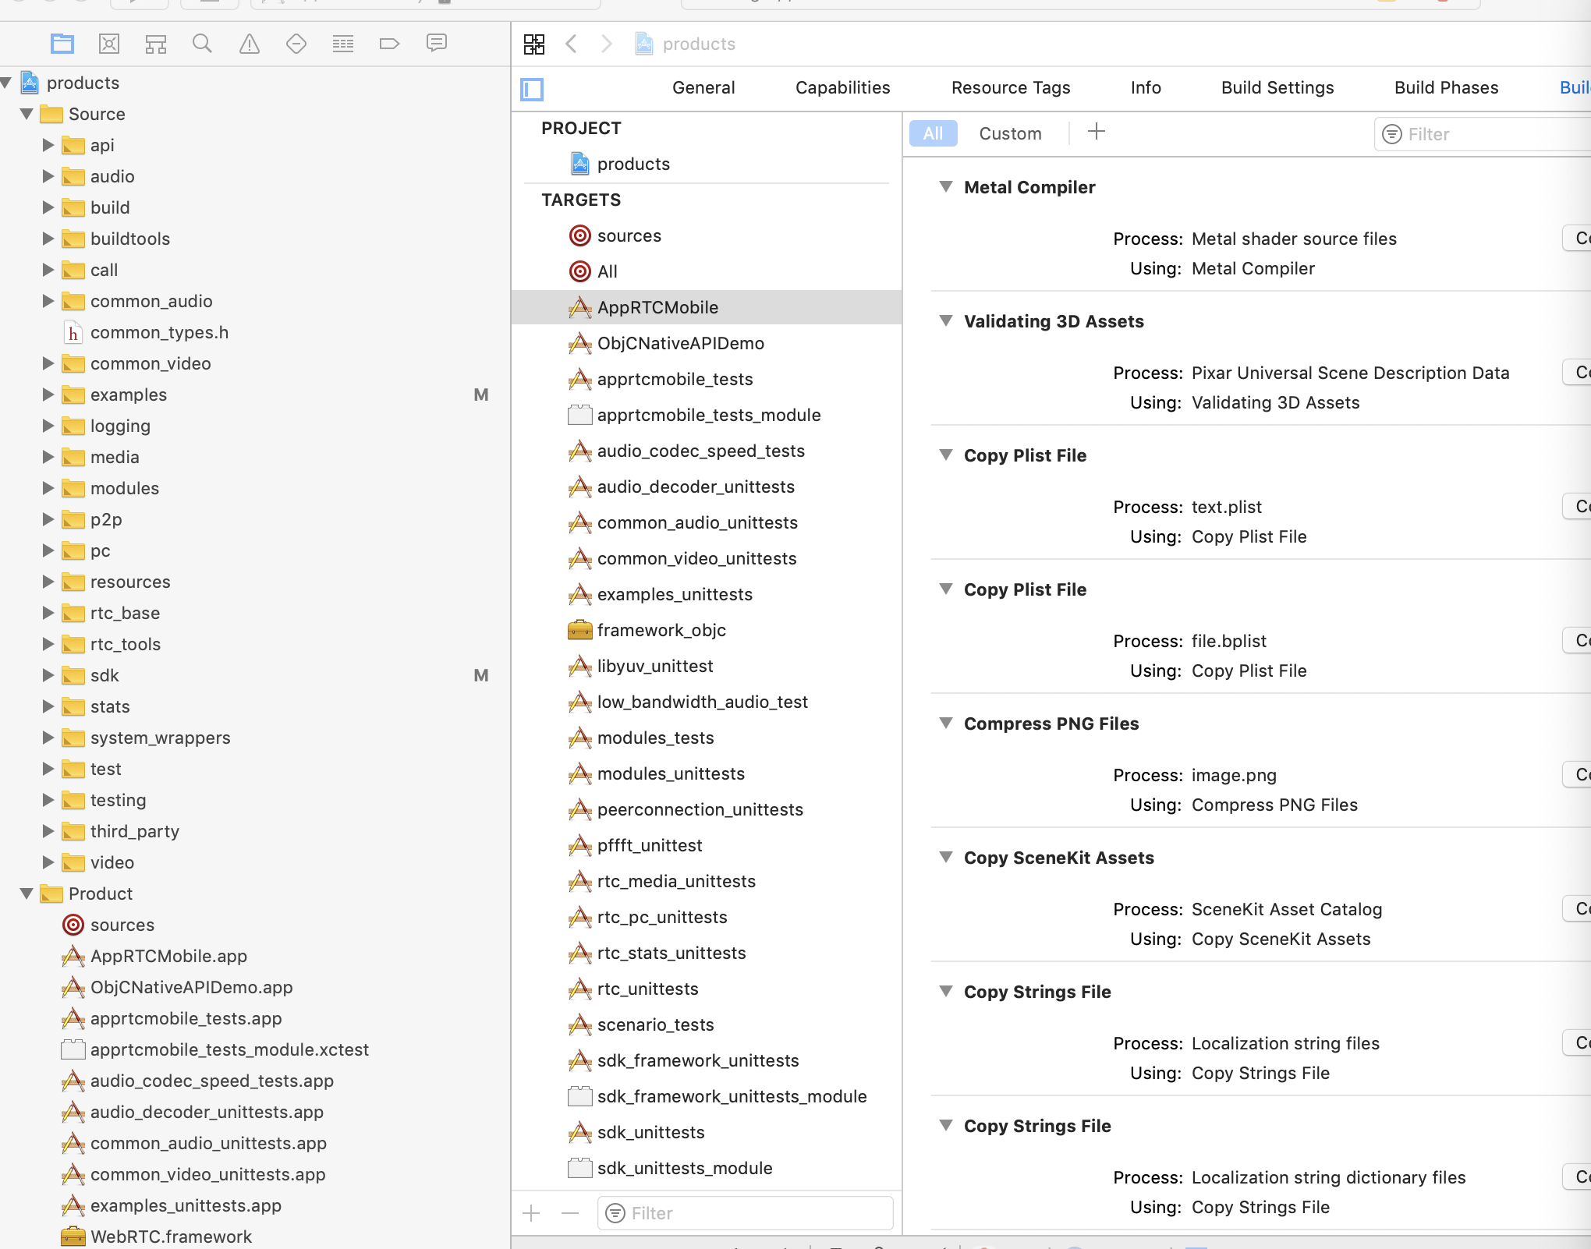Open the Breakpoint navigator icon

pos(389,44)
